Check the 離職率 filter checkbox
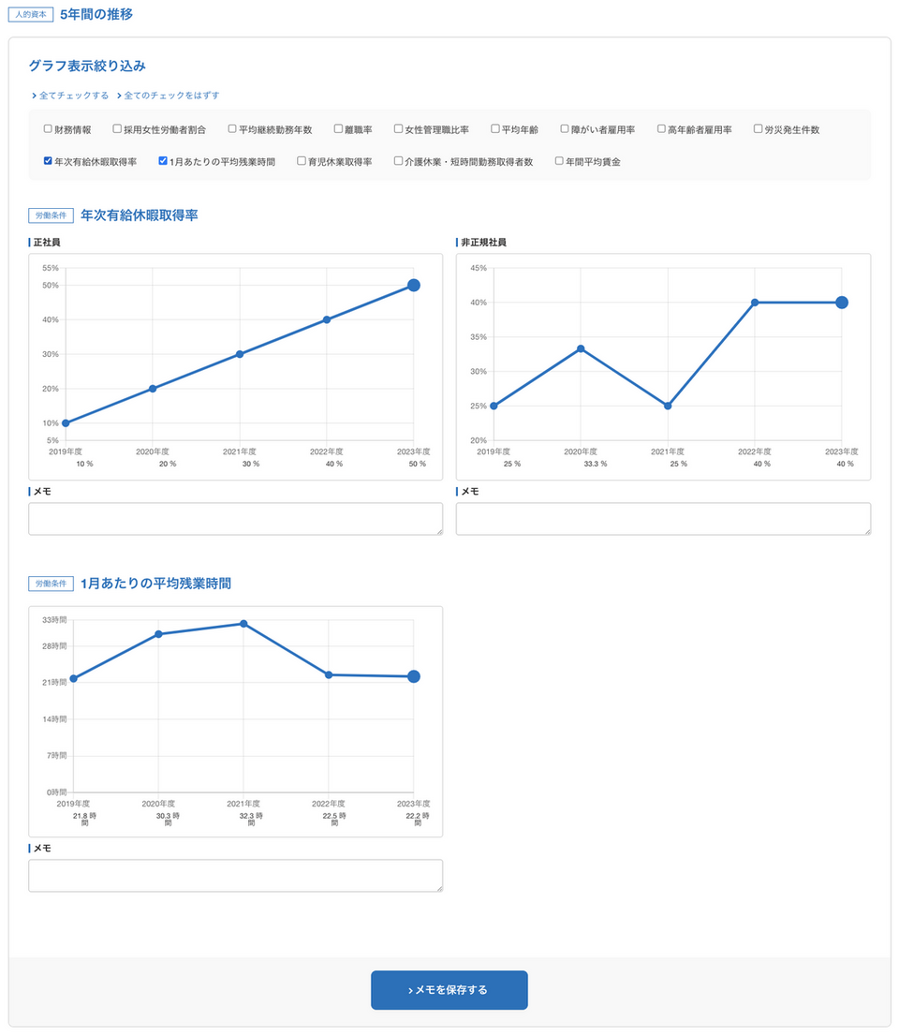This screenshot has height=1036, width=899. [338, 129]
